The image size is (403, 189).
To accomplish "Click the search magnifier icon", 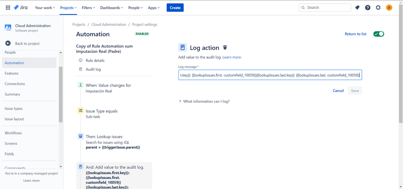I will click(x=303, y=8).
